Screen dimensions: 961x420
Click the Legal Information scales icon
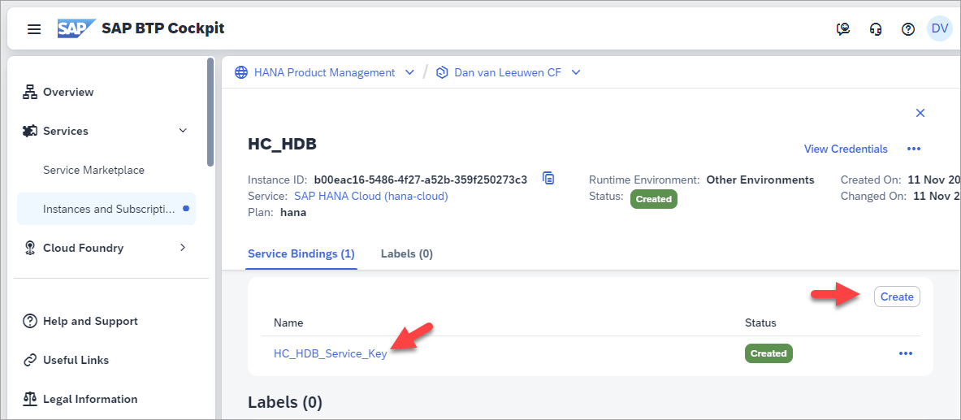29,399
